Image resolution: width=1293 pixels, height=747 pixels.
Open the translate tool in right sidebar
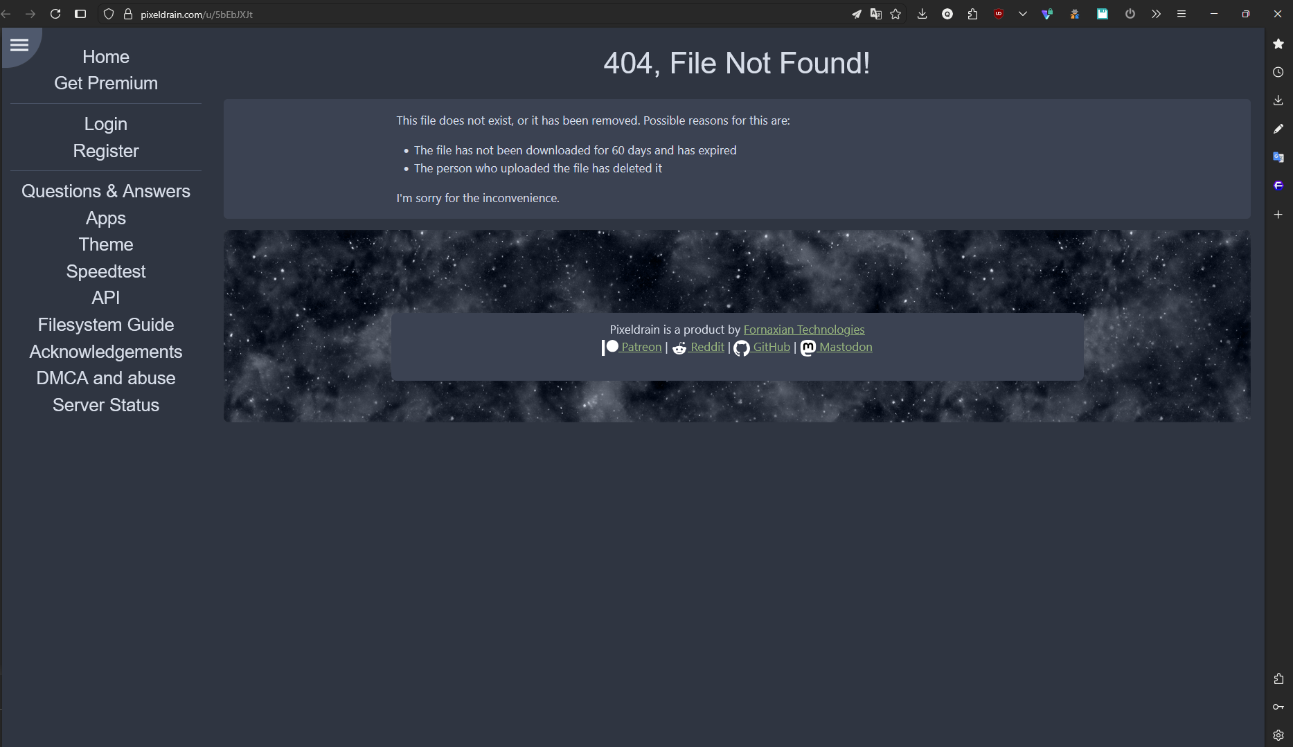tap(1278, 157)
